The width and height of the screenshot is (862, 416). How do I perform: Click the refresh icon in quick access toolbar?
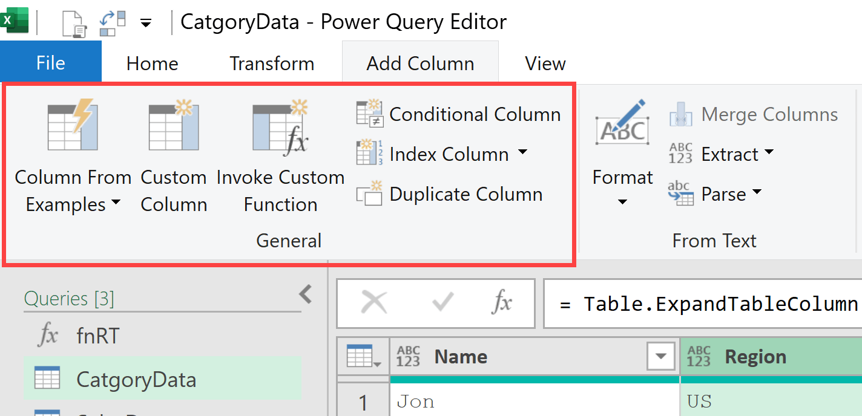click(x=112, y=23)
